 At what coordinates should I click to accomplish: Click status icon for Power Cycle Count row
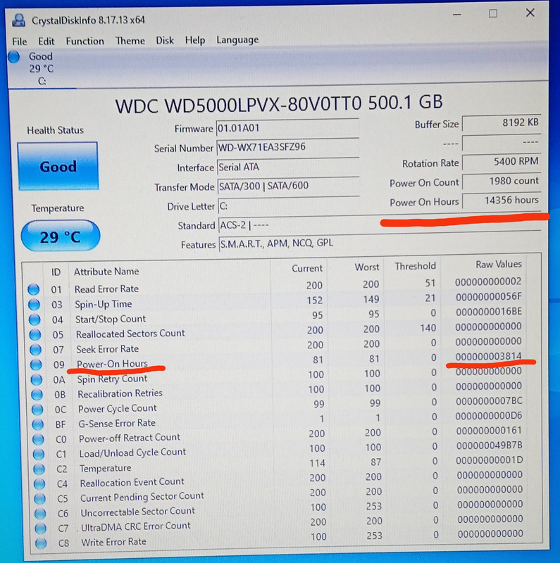point(37,410)
